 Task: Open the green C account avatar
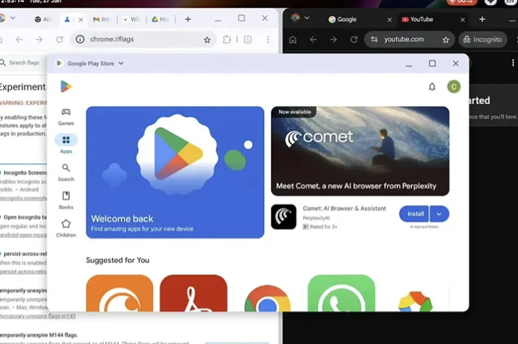click(454, 87)
